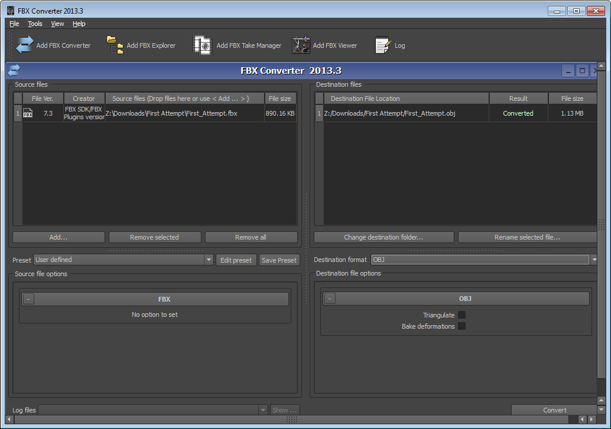Screen dimensions: 611x429
Task: Click the Add FBX Converter icon
Action: [25, 45]
